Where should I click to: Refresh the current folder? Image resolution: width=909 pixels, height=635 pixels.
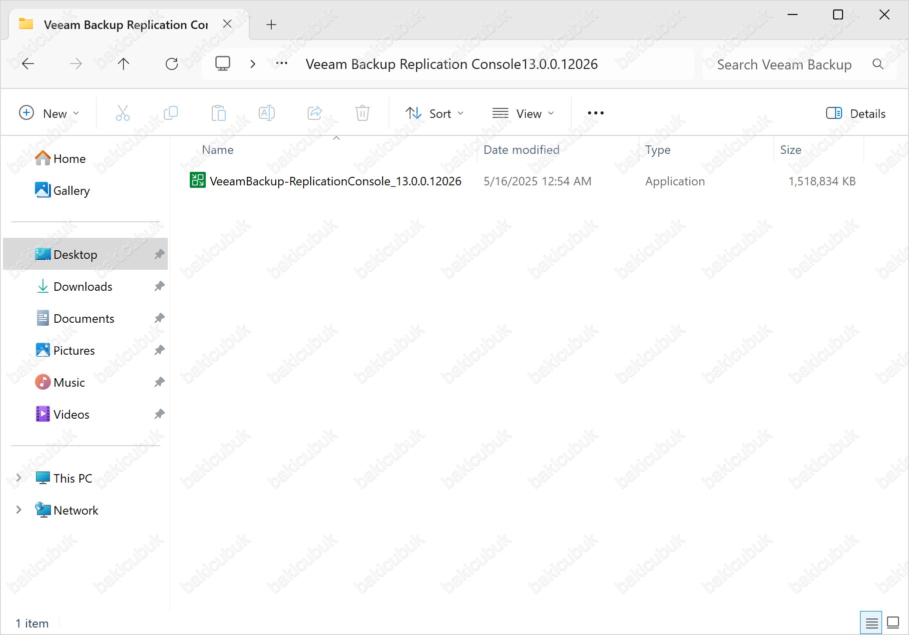tap(172, 64)
